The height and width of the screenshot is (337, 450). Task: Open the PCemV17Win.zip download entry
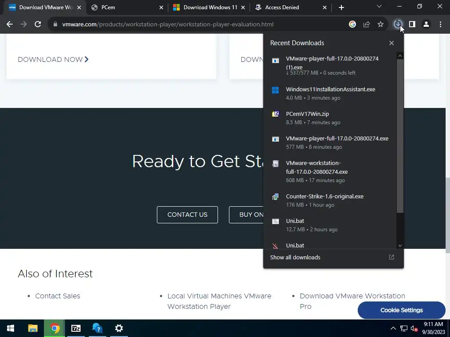330,118
